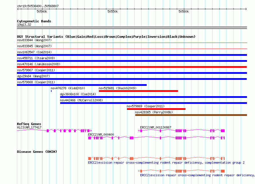This screenshot has height=184, width=255.
Task: Click the Disease Genes (OMIM) track title
Action: click(x=37, y=152)
